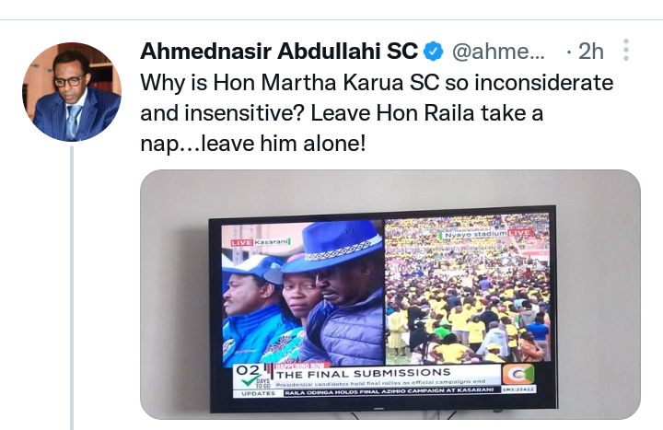
Task: Click the vertical thread line below the avatar
Action: 72,287
